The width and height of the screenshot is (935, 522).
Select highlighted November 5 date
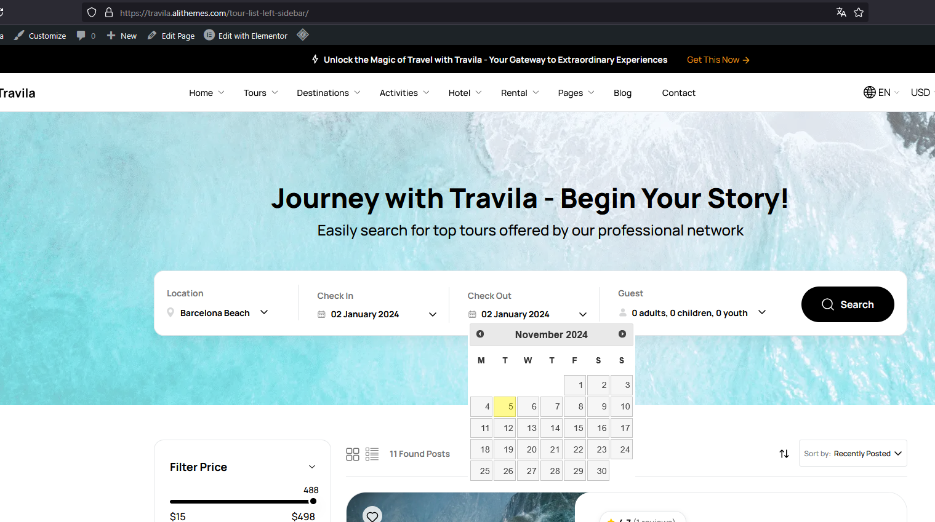[505, 406]
